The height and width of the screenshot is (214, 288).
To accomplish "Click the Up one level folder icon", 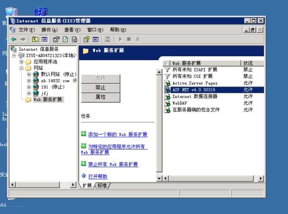I will tap(35, 39).
